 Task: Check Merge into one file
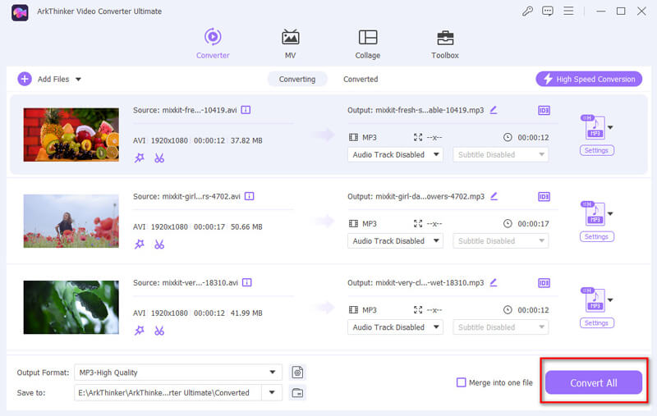pyautogui.click(x=461, y=382)
